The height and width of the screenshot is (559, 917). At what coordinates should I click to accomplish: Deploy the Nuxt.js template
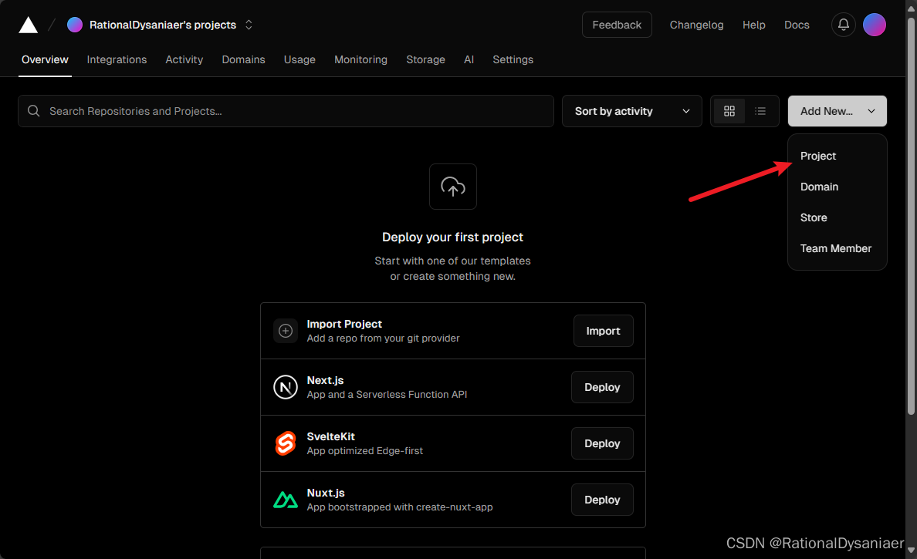coord(602,500)
